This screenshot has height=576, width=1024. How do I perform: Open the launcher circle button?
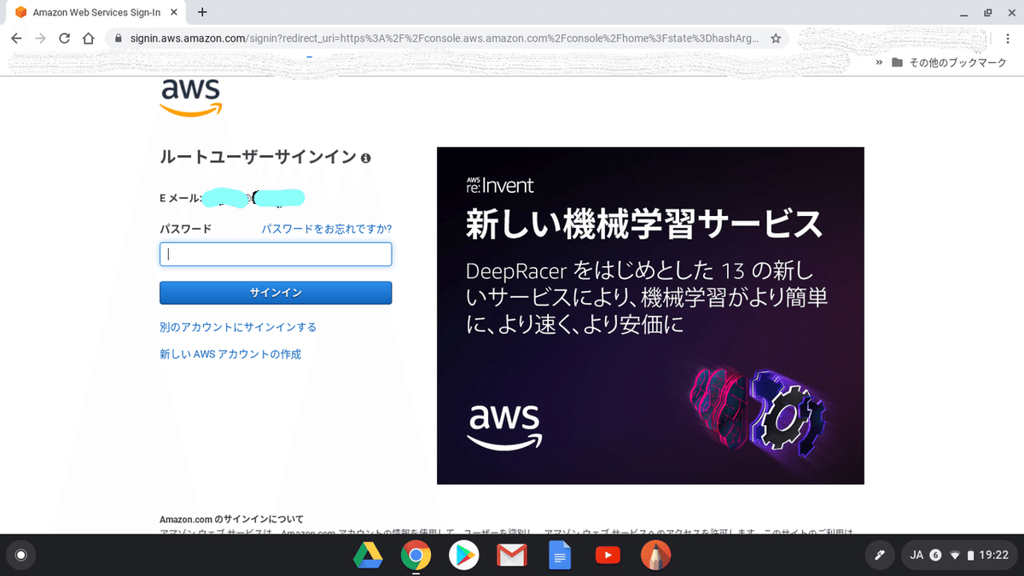pos(21,556)
